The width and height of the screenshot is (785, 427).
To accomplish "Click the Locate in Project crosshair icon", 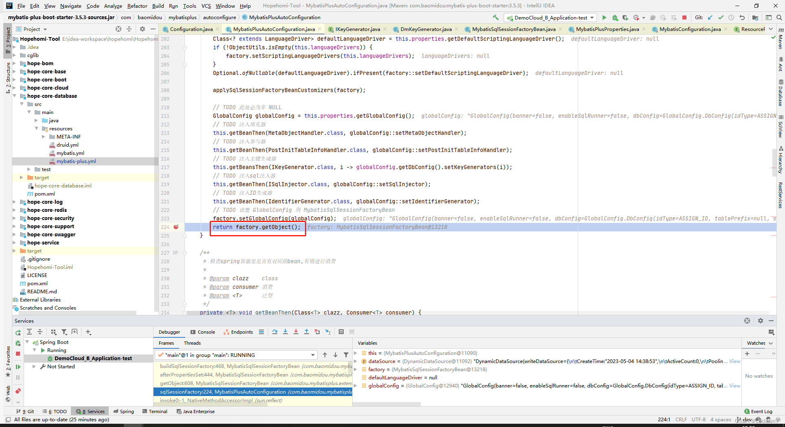I will [x=118, y=29].
